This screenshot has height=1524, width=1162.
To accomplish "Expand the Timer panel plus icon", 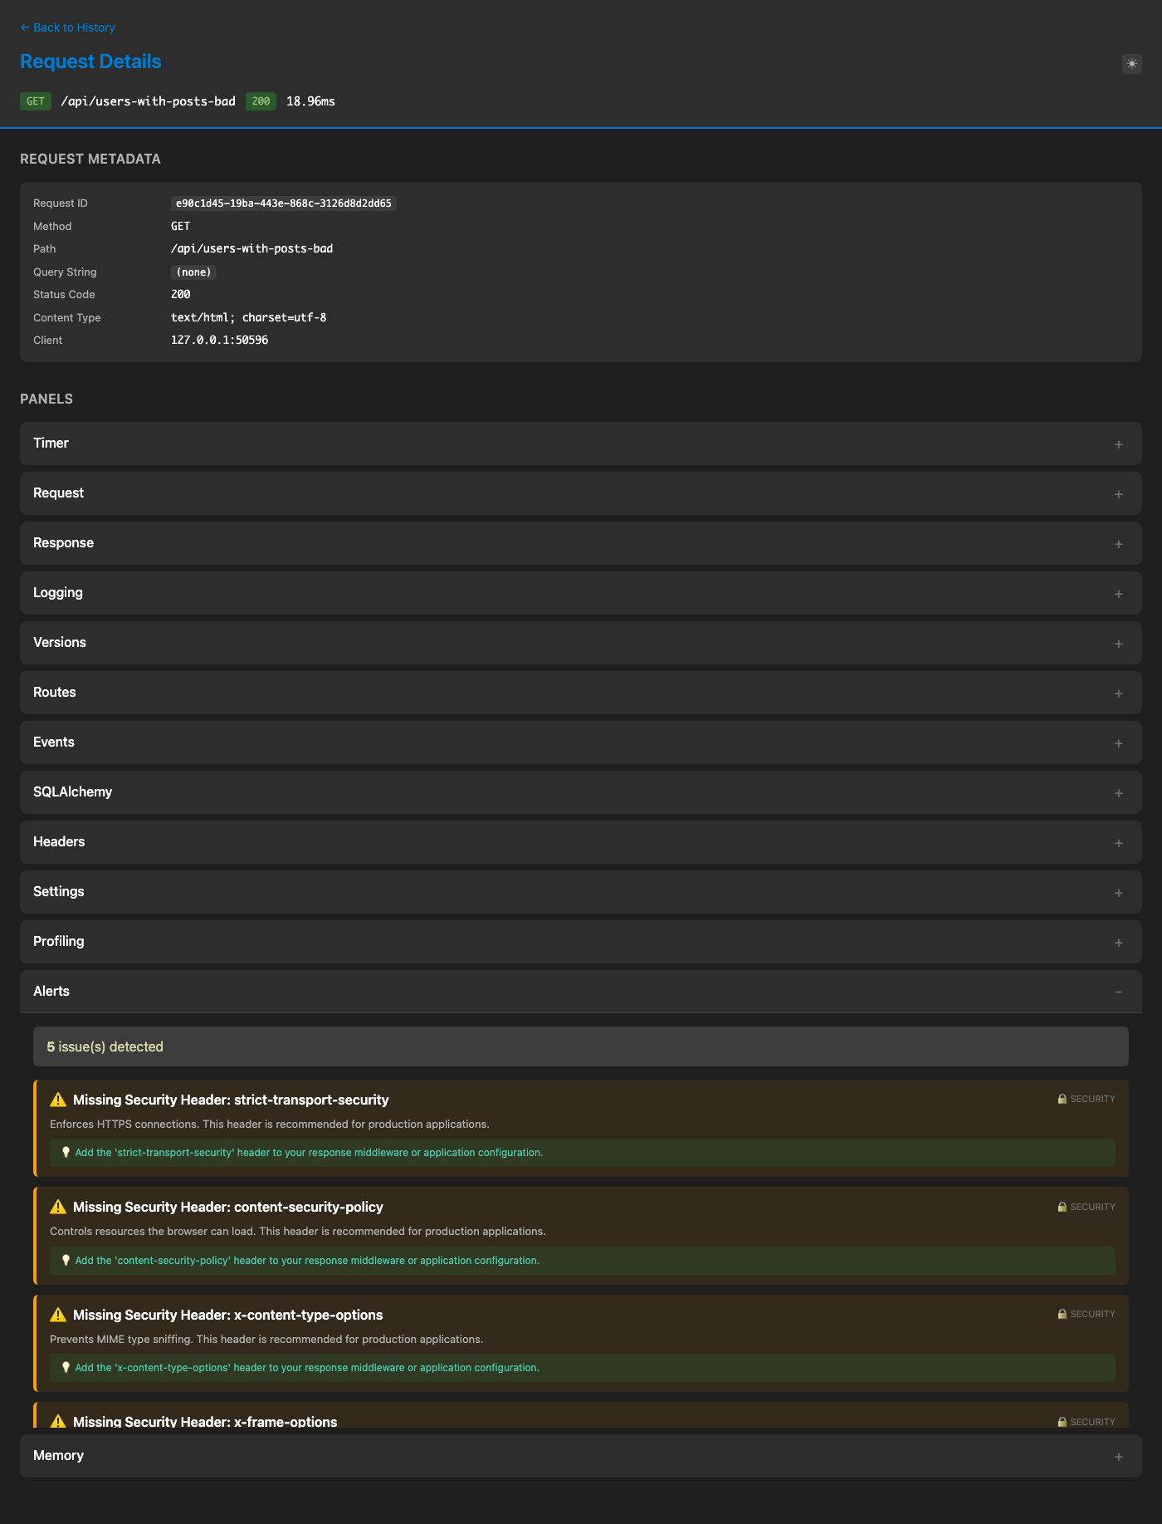I will 1118,444.
